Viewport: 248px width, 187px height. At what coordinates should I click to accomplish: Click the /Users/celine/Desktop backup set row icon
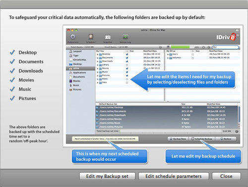(x=97, y=107)
